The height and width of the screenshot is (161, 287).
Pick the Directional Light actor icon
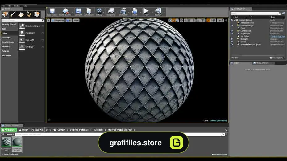point(22,26)
